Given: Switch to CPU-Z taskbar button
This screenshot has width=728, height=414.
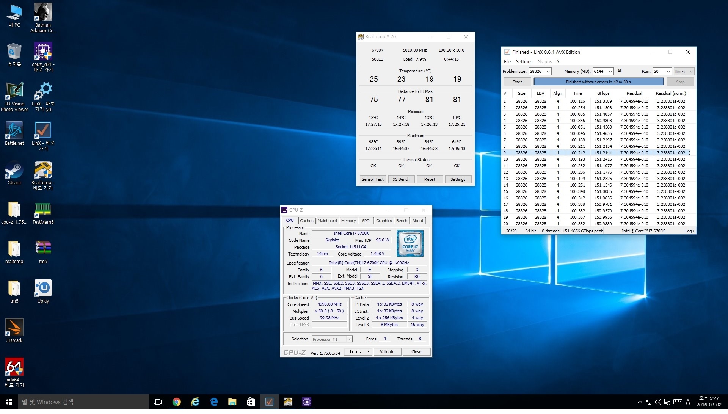Looking at the screenshot, I should pyautogui.click(x=306, y=402).
